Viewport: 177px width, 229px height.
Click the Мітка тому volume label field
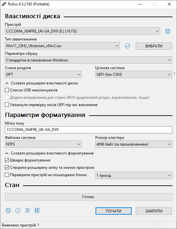point(88,130)
